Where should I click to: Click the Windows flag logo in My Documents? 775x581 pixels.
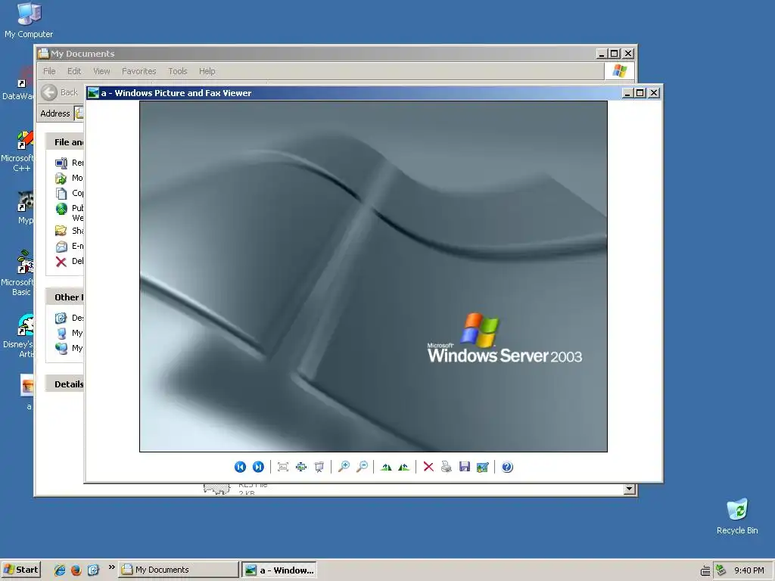click(x=619, y=71)
